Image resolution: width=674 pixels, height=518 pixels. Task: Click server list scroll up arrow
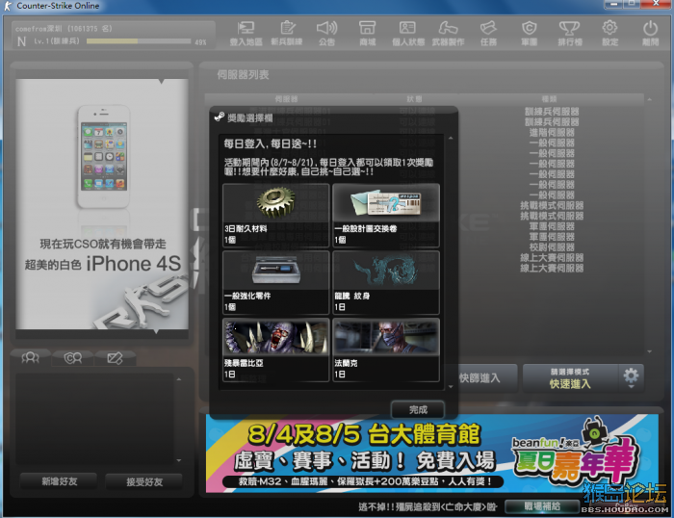(650, 100)
